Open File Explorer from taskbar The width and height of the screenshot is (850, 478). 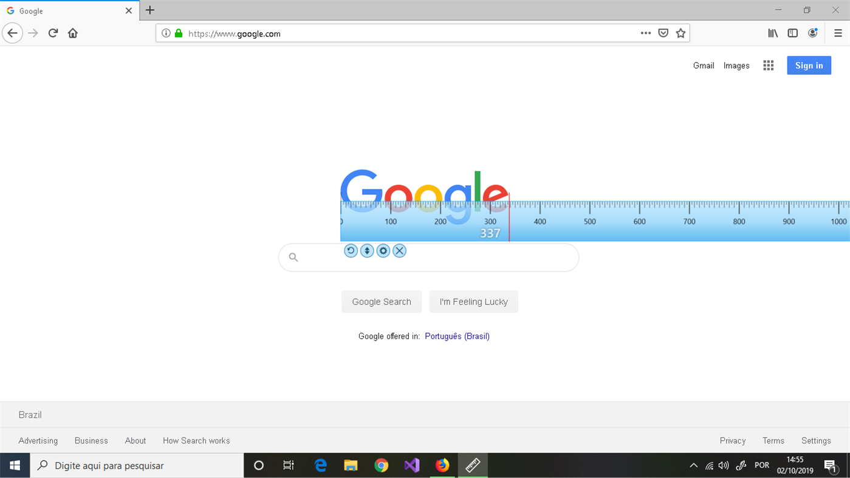(351, 466)
